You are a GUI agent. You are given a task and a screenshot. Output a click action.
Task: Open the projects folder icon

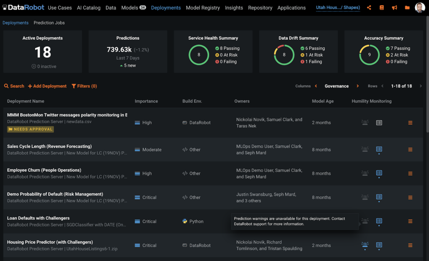(x=407, y=7)
